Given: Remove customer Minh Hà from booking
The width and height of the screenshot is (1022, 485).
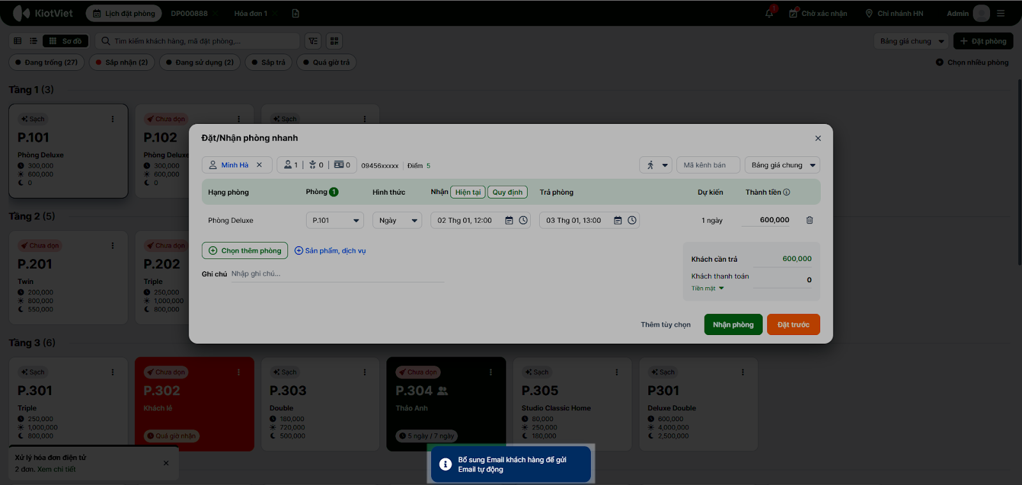Looking at the screenshot, I should (x=259, y=165).
